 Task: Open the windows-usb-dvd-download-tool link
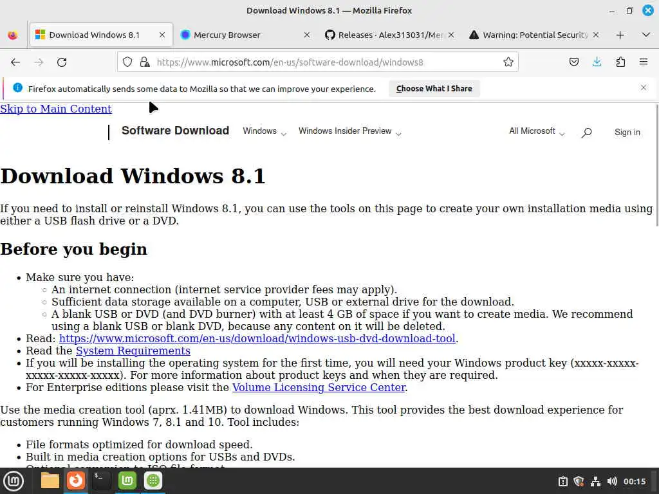[257, 338]
